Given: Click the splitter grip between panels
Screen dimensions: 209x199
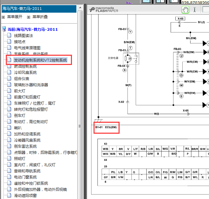Looking at the screenshot, I should pyautogui.click(x=80, y=126).
